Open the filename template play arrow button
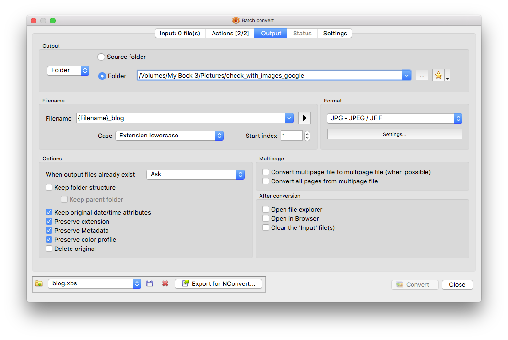 [x=305, y=118]
